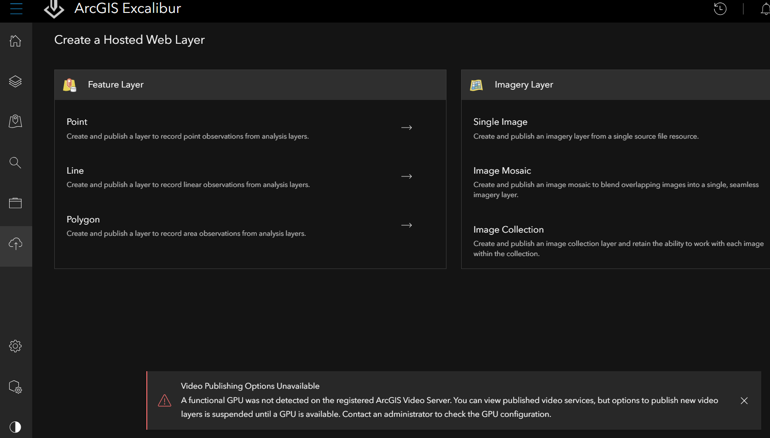
Task: Click the Imagery Layer panel title
Action: (x=524, y=85)
